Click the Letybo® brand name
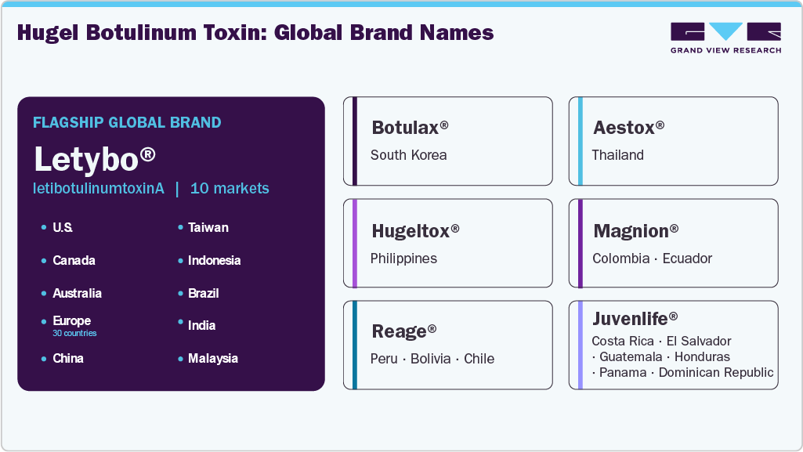 click(95, 159)
